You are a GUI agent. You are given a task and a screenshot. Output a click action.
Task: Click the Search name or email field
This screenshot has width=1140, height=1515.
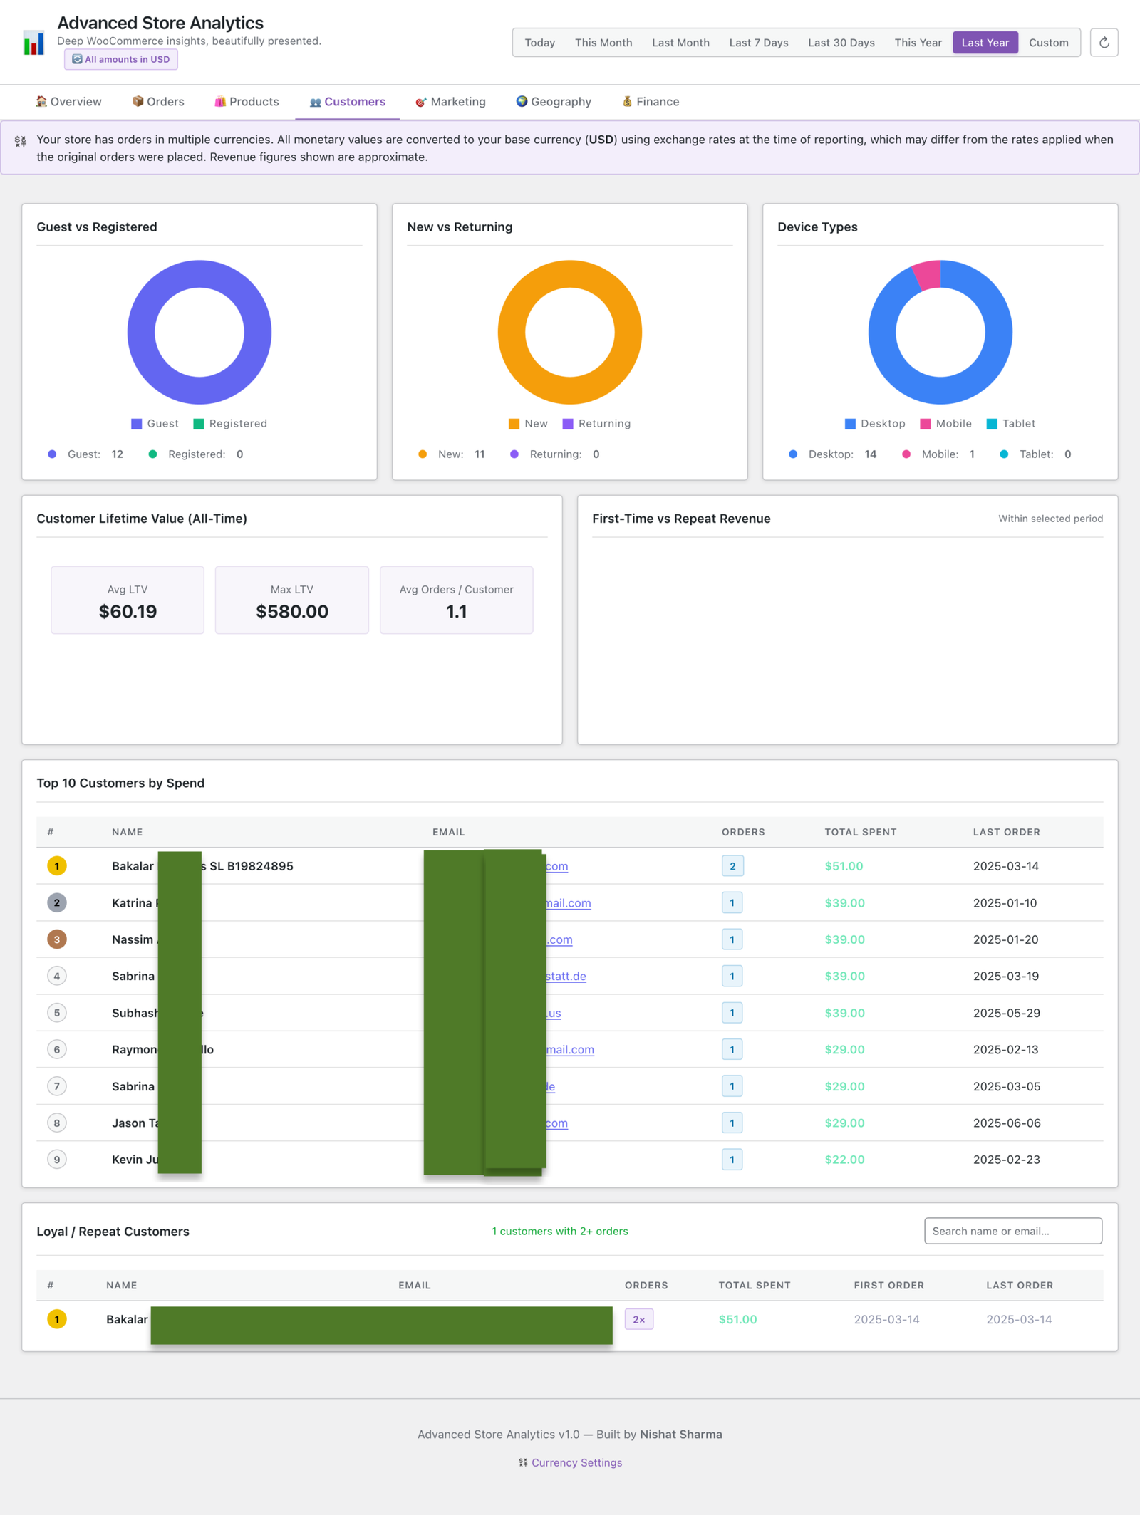(x=1013, y=1231)
